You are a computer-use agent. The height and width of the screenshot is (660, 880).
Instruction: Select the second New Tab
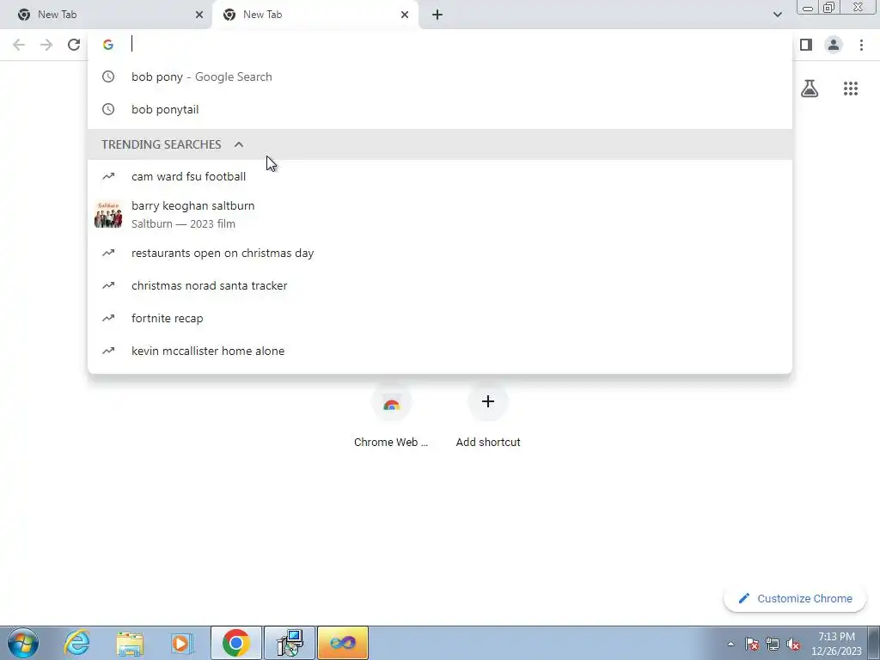[x=315, y=15]
